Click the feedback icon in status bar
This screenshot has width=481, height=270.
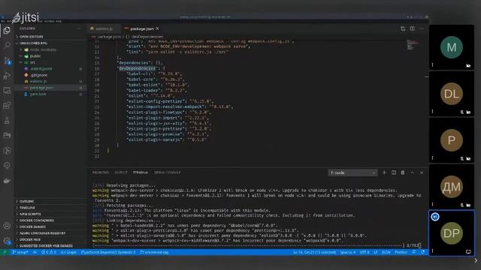pyautogui.click(x=414, y=253)
